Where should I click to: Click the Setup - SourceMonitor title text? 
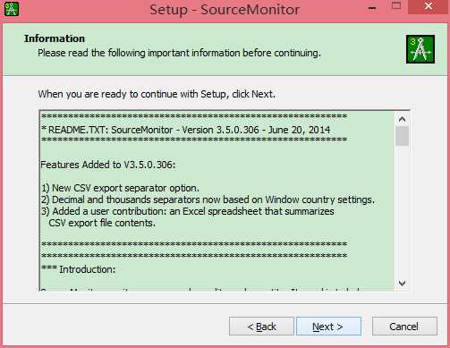pyautogui.click(x=225, y=10)
